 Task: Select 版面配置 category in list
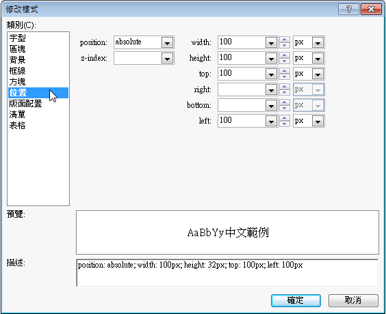point(25,104)
